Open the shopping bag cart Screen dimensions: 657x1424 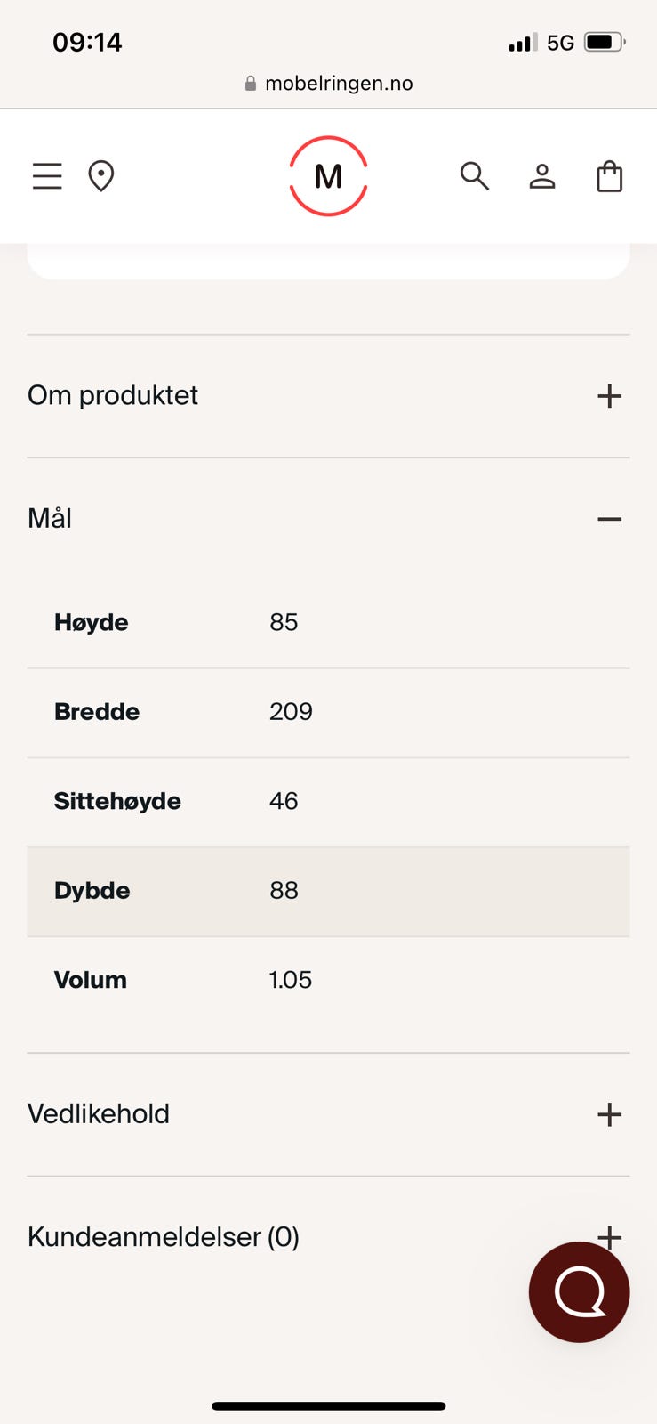(x=609, y=176)
